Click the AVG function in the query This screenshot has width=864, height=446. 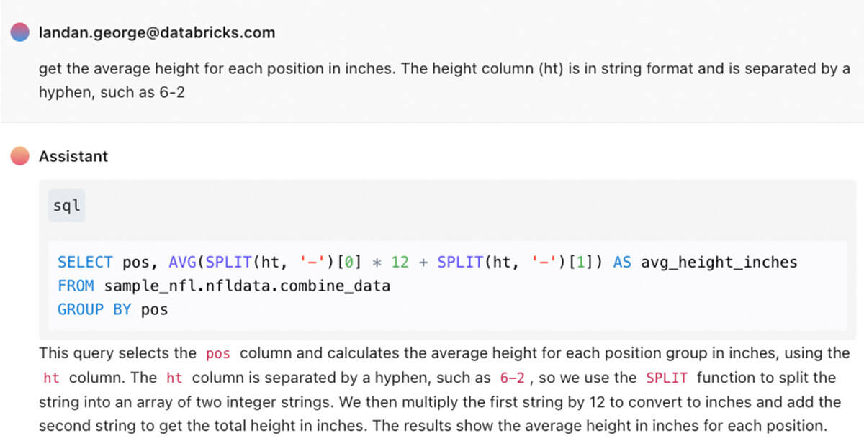click(x=182, y=263)
